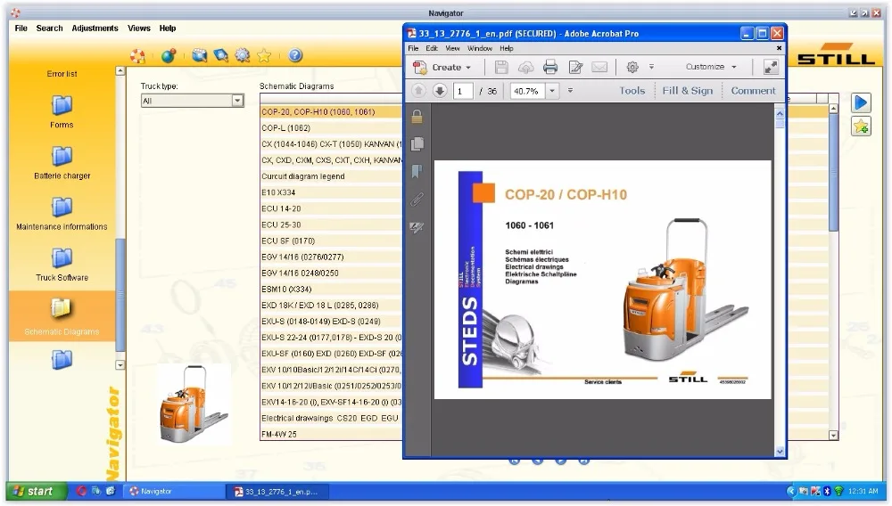Image resolution: width=892 pixels, height=506 pixels.
Task: Open the Fill & Sign pane
Action: [x=687, y=91]
